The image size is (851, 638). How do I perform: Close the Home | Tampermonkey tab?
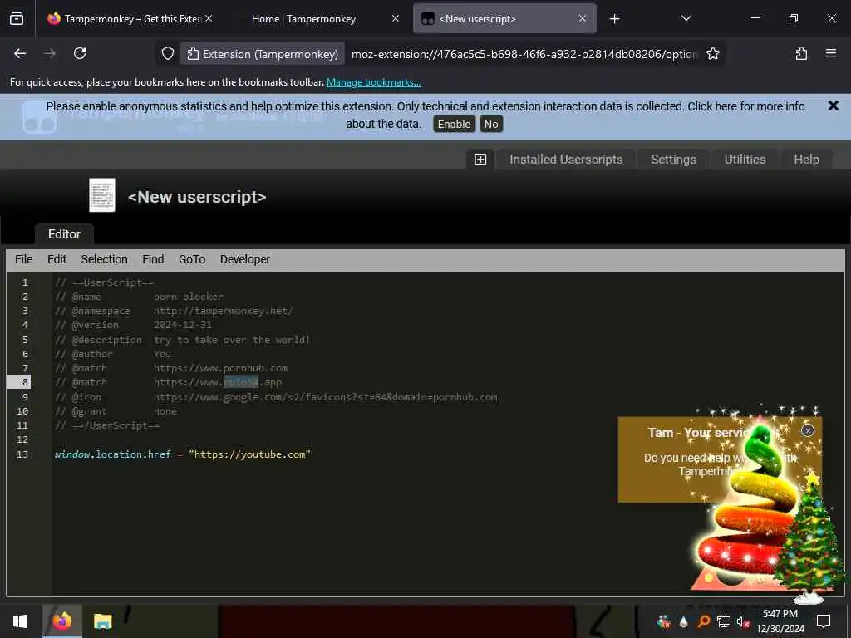tap(395, 19)
